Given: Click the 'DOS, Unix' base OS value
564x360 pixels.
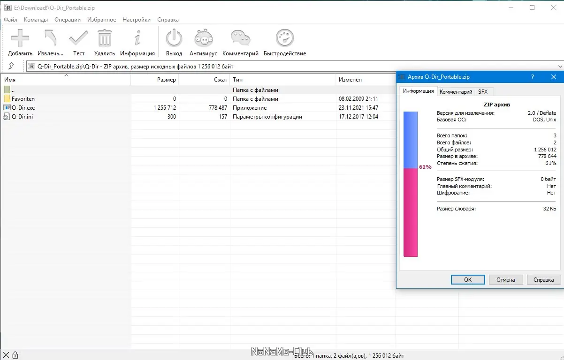Looking at the screenshot, I should click(x=544, y=120).
